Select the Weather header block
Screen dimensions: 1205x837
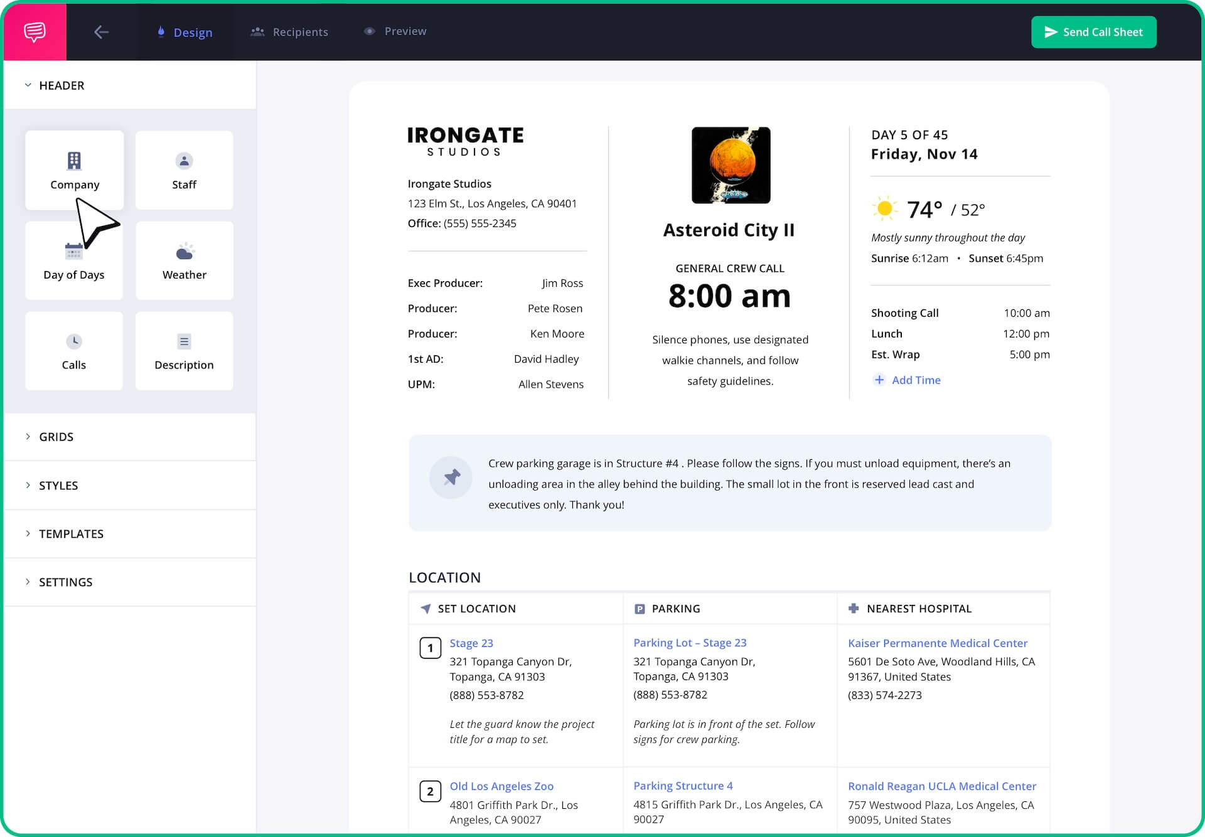pos(184,261)
